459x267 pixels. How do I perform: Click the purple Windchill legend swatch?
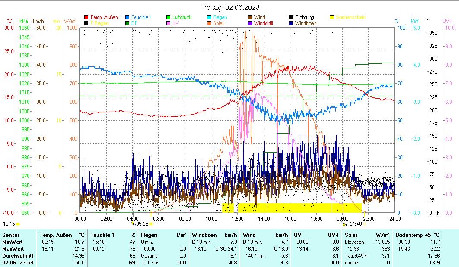click(250, 23)
